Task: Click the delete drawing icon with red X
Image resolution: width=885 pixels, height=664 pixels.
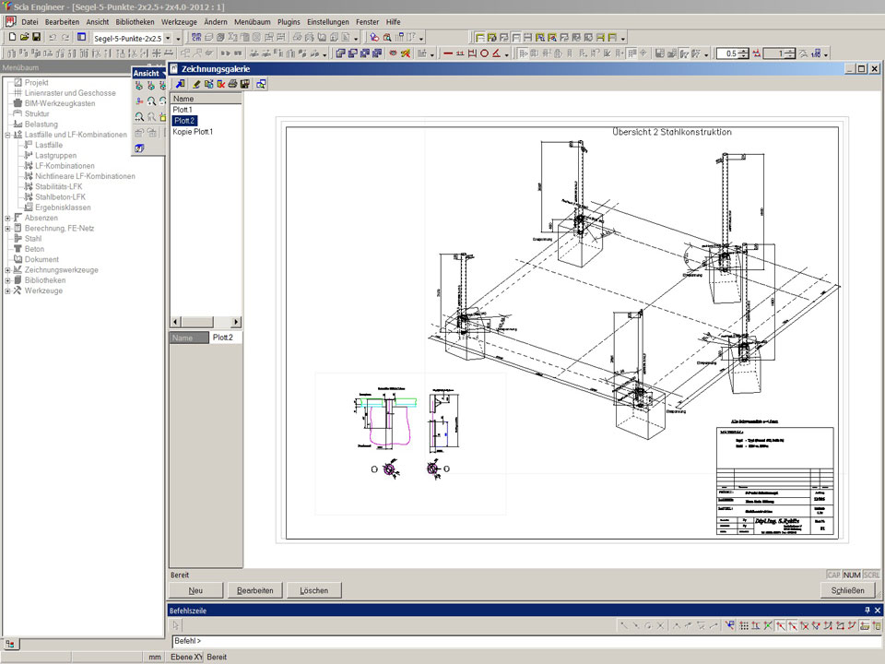Action: pos(221,84)
